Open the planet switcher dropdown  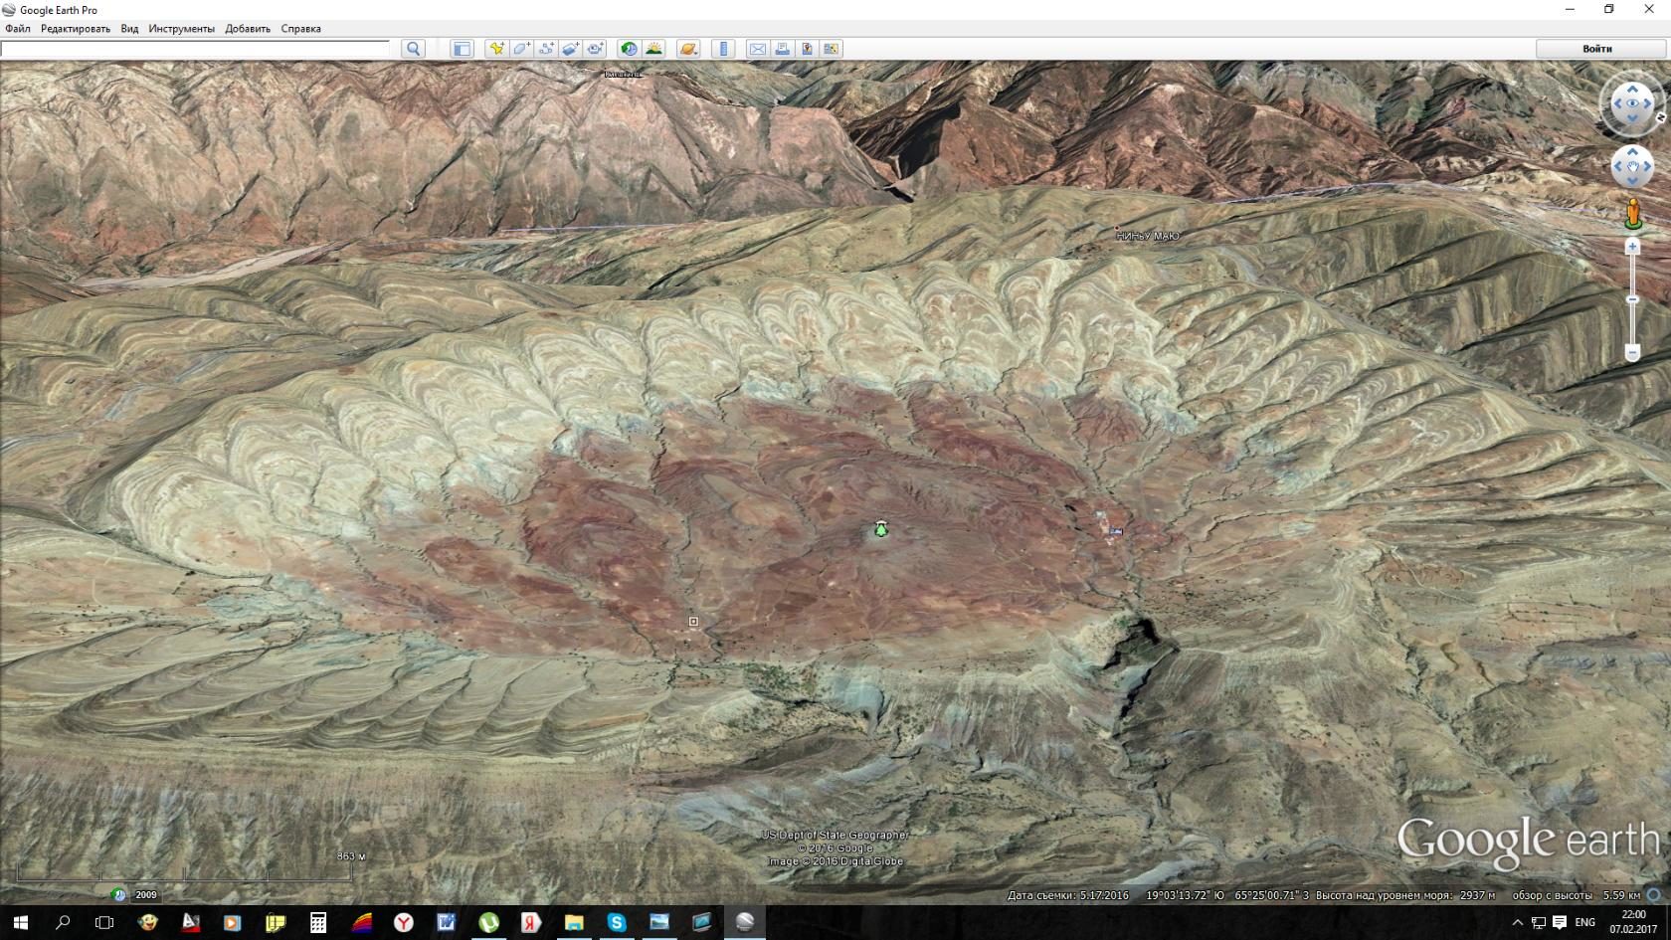point(688,49)
